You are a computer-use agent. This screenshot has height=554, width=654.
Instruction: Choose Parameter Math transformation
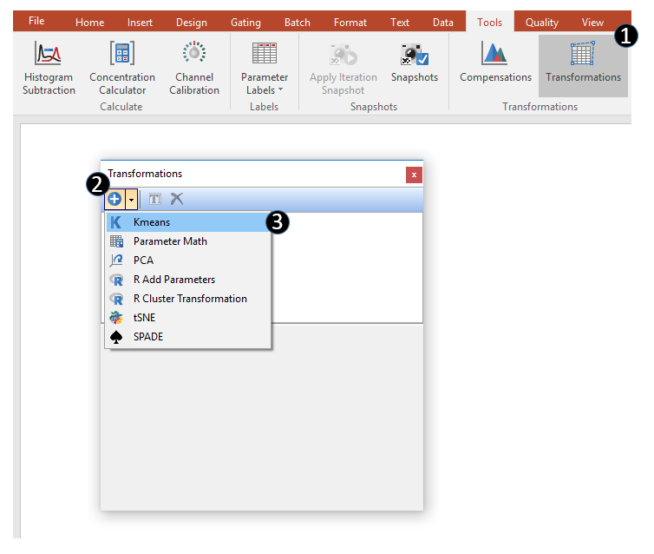pyautogui.click(x=170, y=241)
